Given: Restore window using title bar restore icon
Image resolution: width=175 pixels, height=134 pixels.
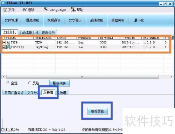Looking at the screenshot, I should (x=166, y=4).
